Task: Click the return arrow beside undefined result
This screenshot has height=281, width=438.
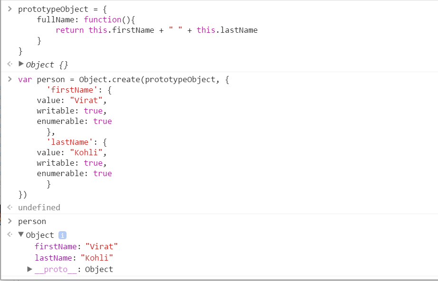Action: pyautogui.click(x=10, y=207)
